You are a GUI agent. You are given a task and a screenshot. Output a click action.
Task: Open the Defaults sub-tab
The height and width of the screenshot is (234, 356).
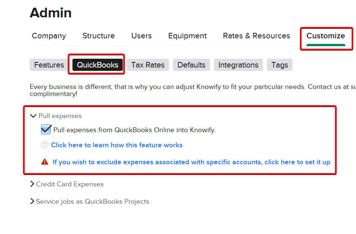click(x=191, y=65)
